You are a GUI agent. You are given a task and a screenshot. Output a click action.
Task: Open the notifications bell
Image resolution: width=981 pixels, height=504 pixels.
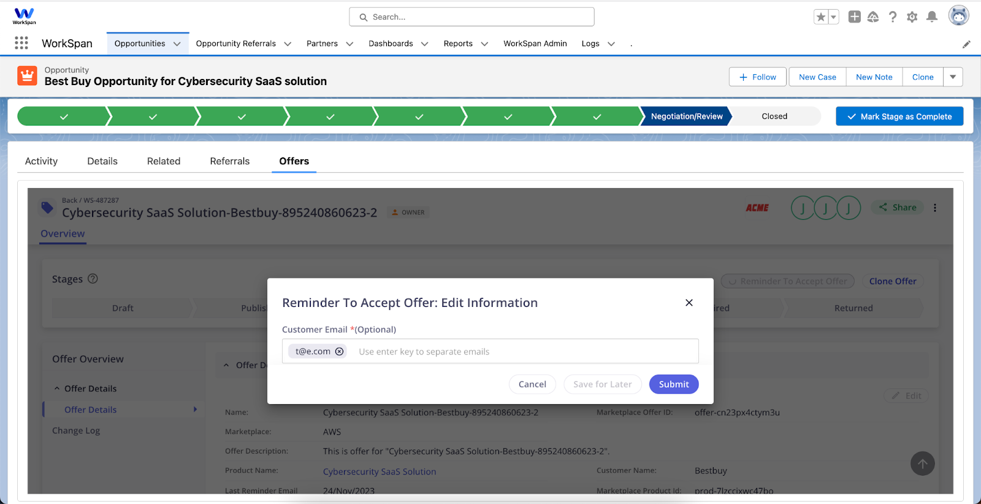click(932, 17)
